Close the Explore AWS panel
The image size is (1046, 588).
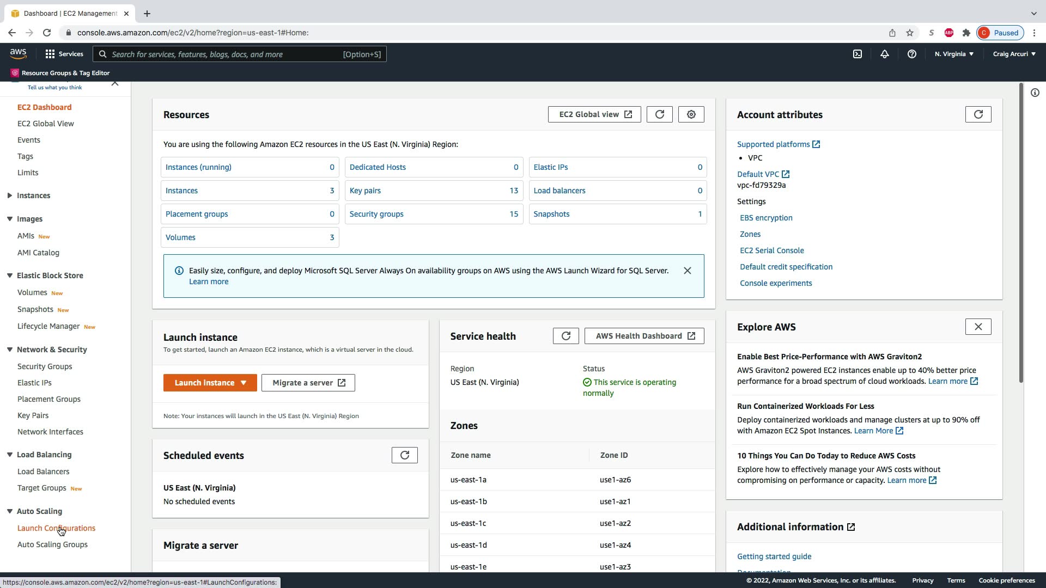pyautogui.click(x=978, y=327)
